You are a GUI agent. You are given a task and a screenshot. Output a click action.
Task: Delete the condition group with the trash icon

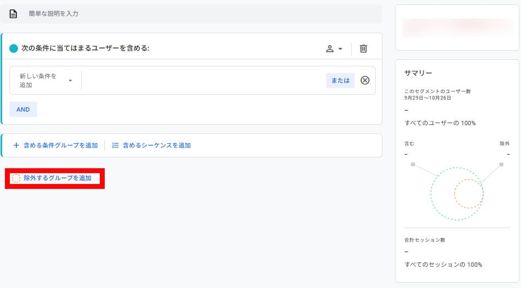click(x=363, y=48)
